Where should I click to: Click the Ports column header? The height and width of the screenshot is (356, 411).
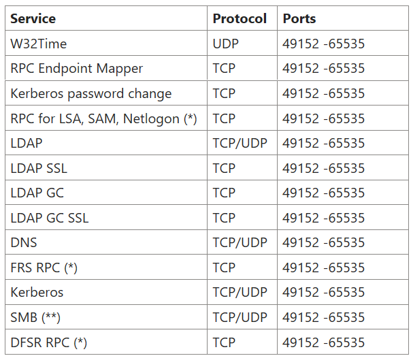(342, 18)
